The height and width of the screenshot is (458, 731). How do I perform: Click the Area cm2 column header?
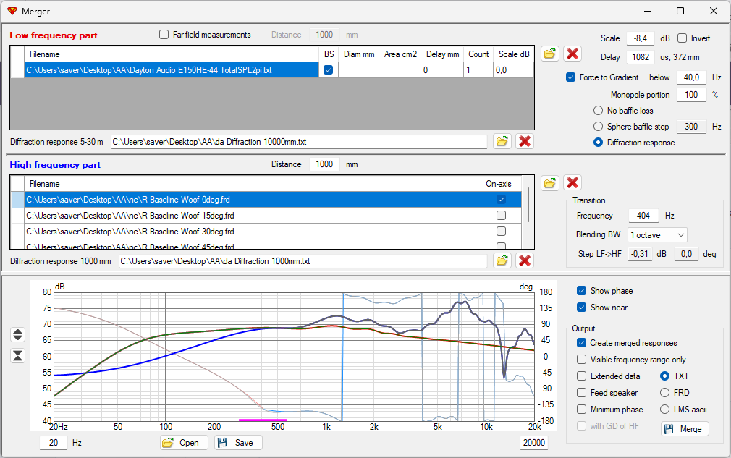(400, 54)
